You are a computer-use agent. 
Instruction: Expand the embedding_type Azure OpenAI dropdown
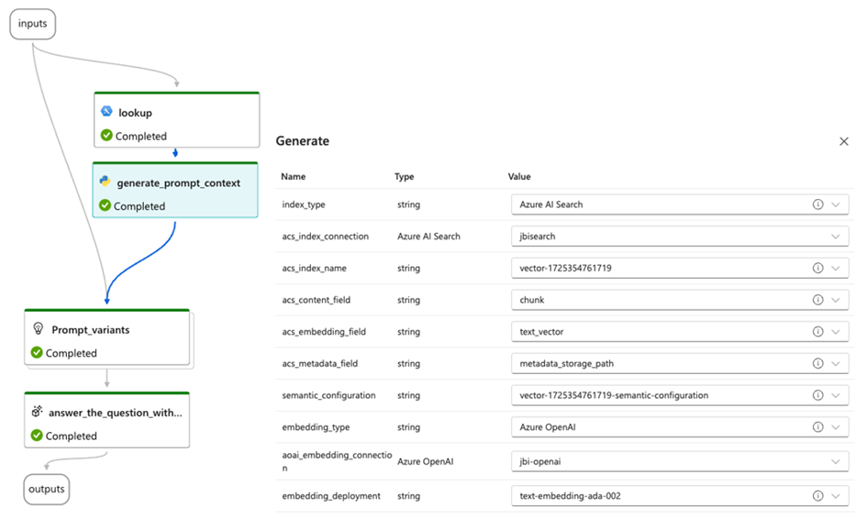pos(836,427)
